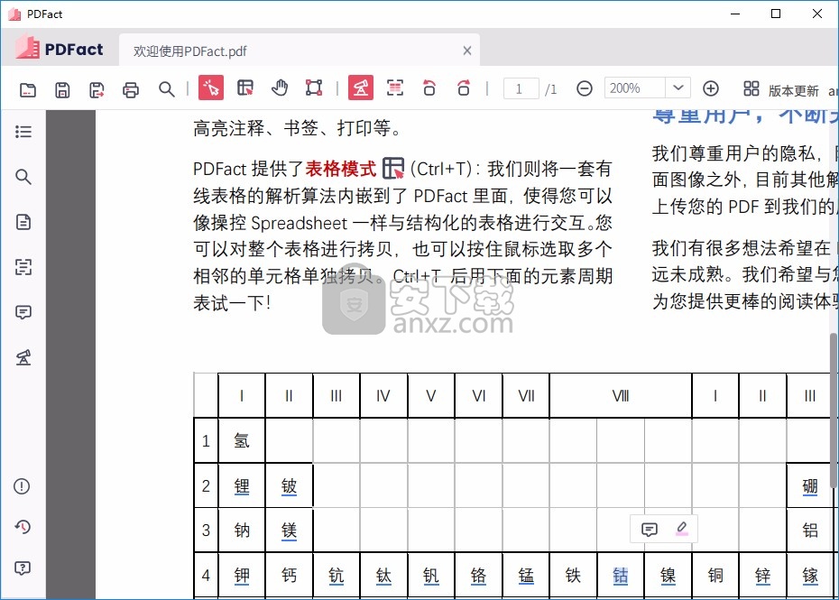The height and width of the screenshot is (600, 839).
Task: Add comment via popup comment icon
Action: [x=649, y=530]
